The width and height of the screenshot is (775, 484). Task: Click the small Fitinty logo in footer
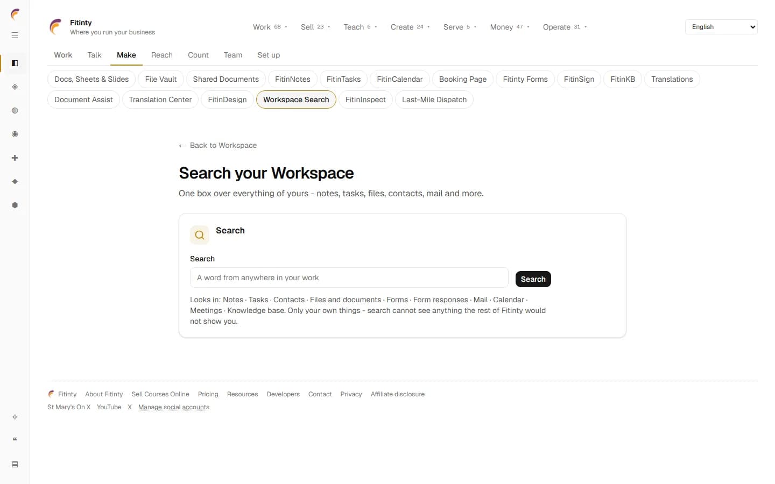[51, 394]
